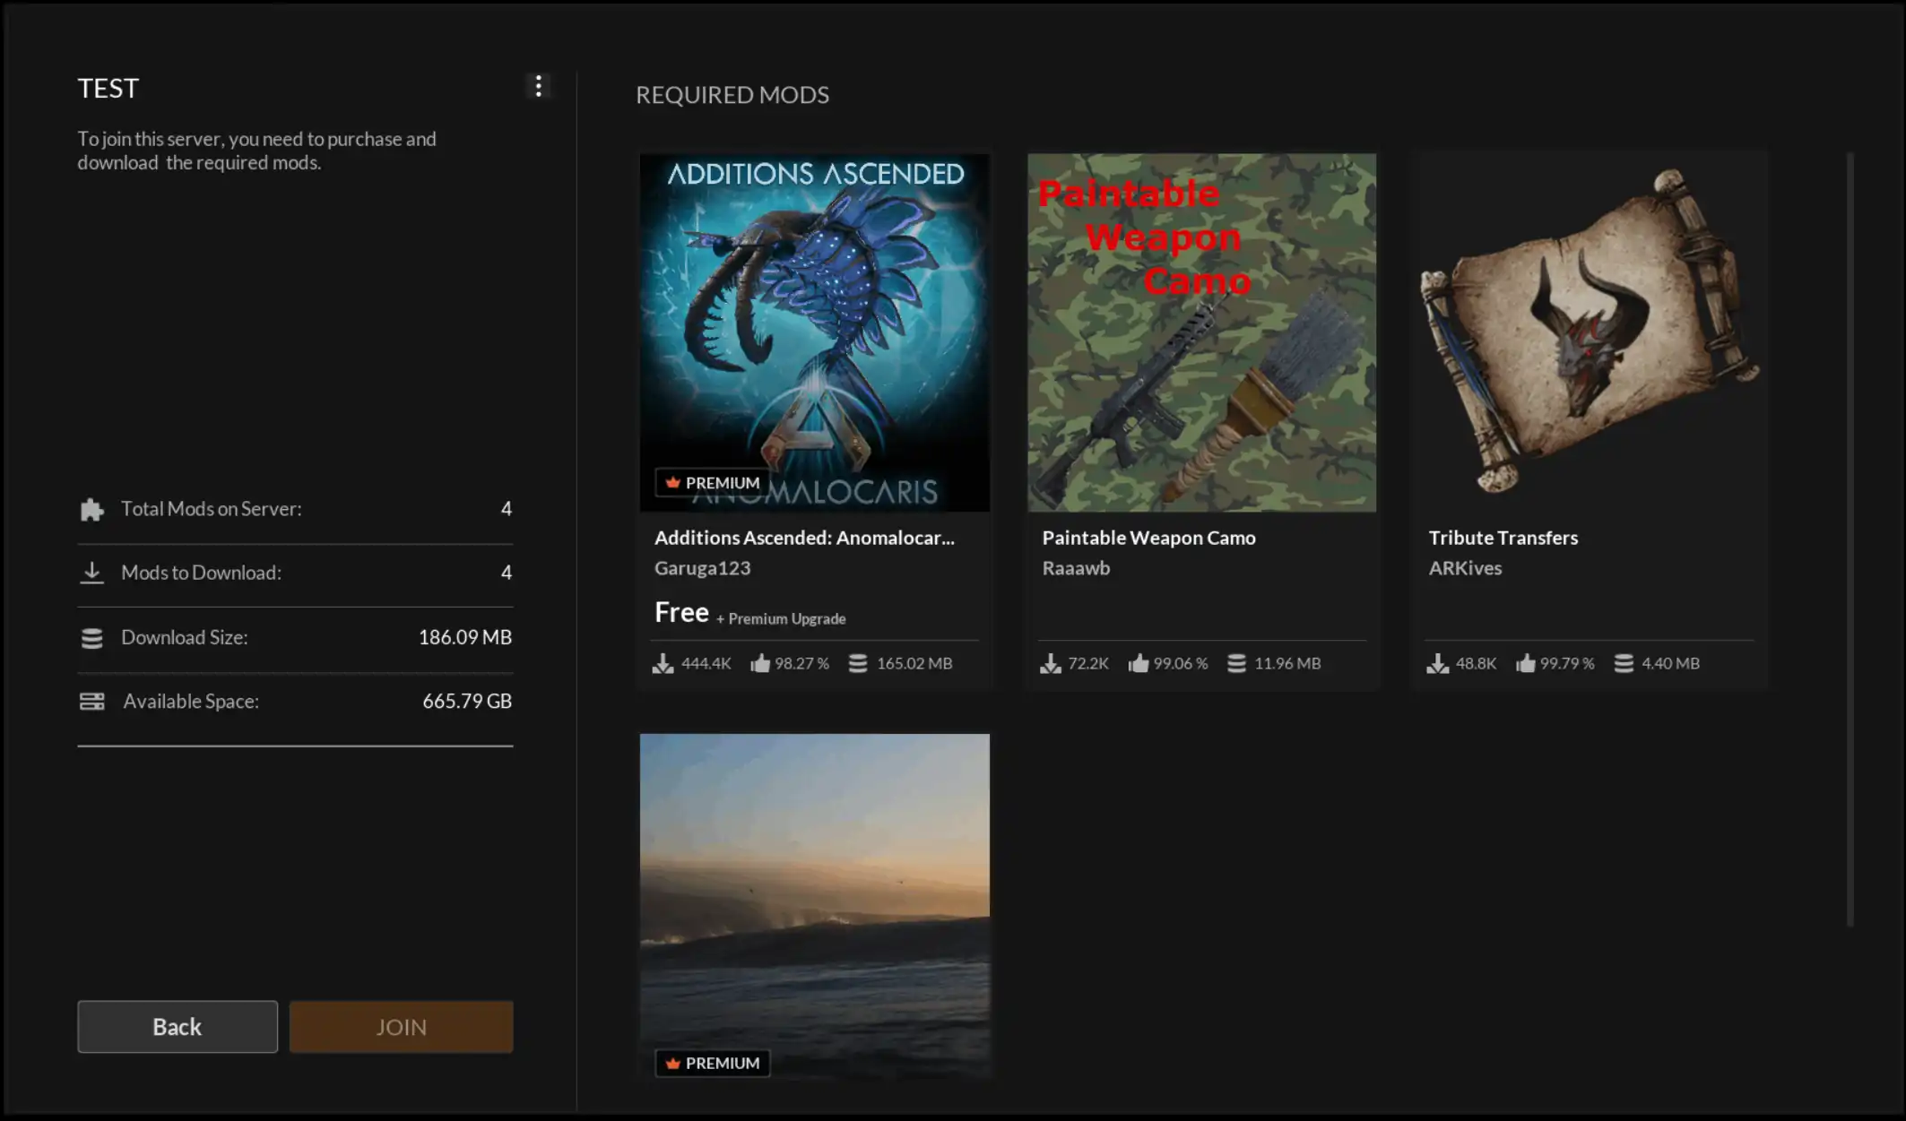Click the 444.4K downloads value
This screenshot has height=1121, width=1906.
pyautogui.click(x=706, y=663)
